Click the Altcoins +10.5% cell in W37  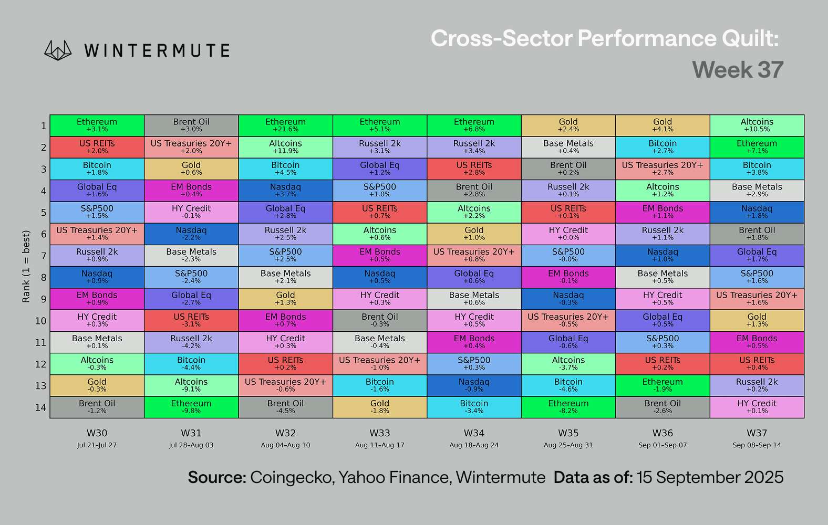tap(757, 125)
